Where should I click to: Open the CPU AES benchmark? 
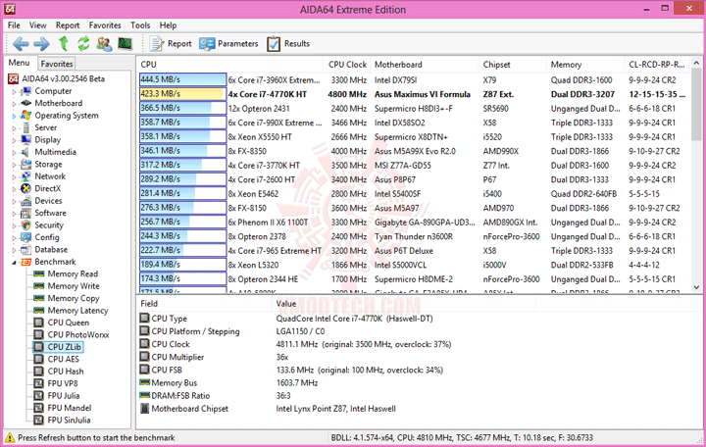(x=64, y=359)
